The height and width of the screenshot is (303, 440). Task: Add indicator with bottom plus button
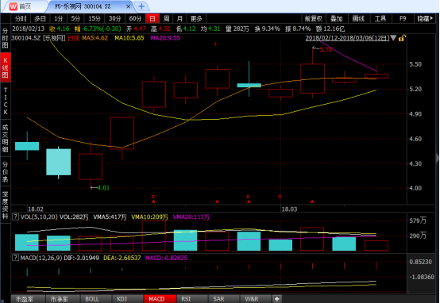(277, 299)
